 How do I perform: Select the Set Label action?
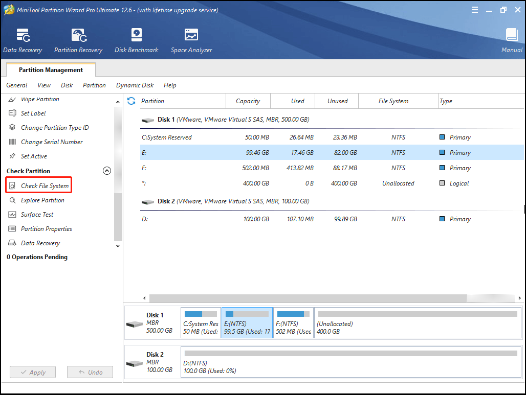(x=33, y=113)
